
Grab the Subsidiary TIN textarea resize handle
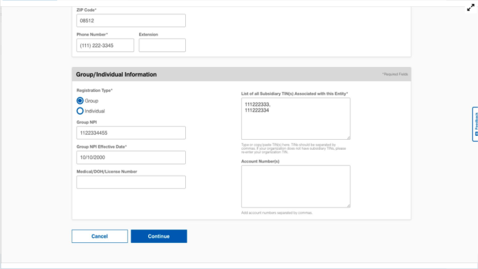(348, 138)
